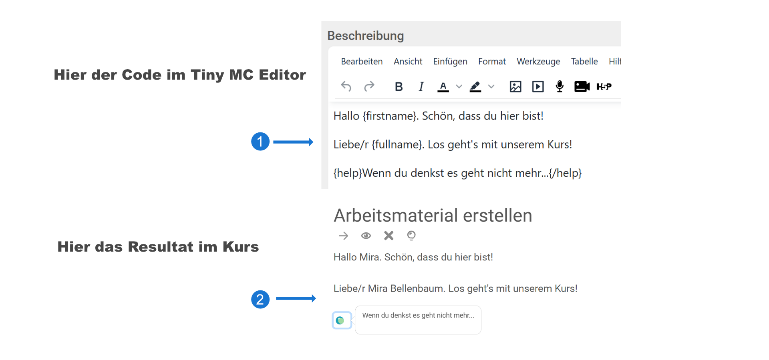Record audio with the microphone icon
769x360 pixels.
tap(559, 86)
